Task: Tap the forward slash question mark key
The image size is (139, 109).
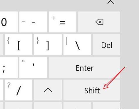Action: pyautogui.click(x=19, y=90)
